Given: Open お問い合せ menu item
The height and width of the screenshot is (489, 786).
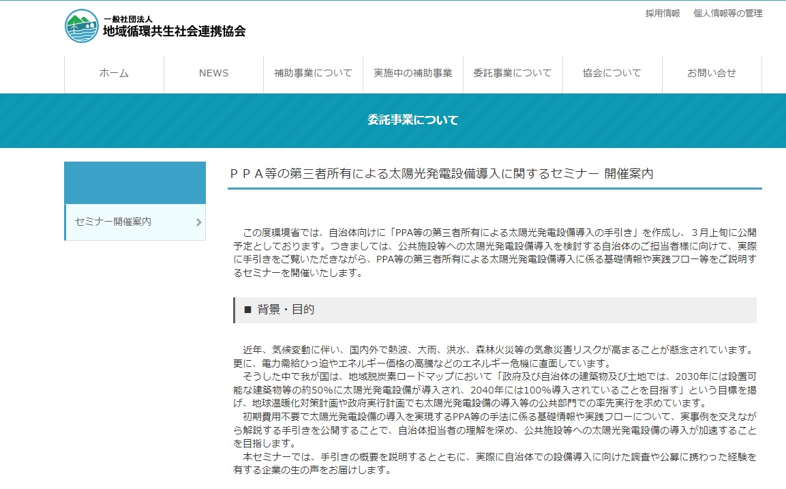Looking at the screenshot, I should 712,73.
